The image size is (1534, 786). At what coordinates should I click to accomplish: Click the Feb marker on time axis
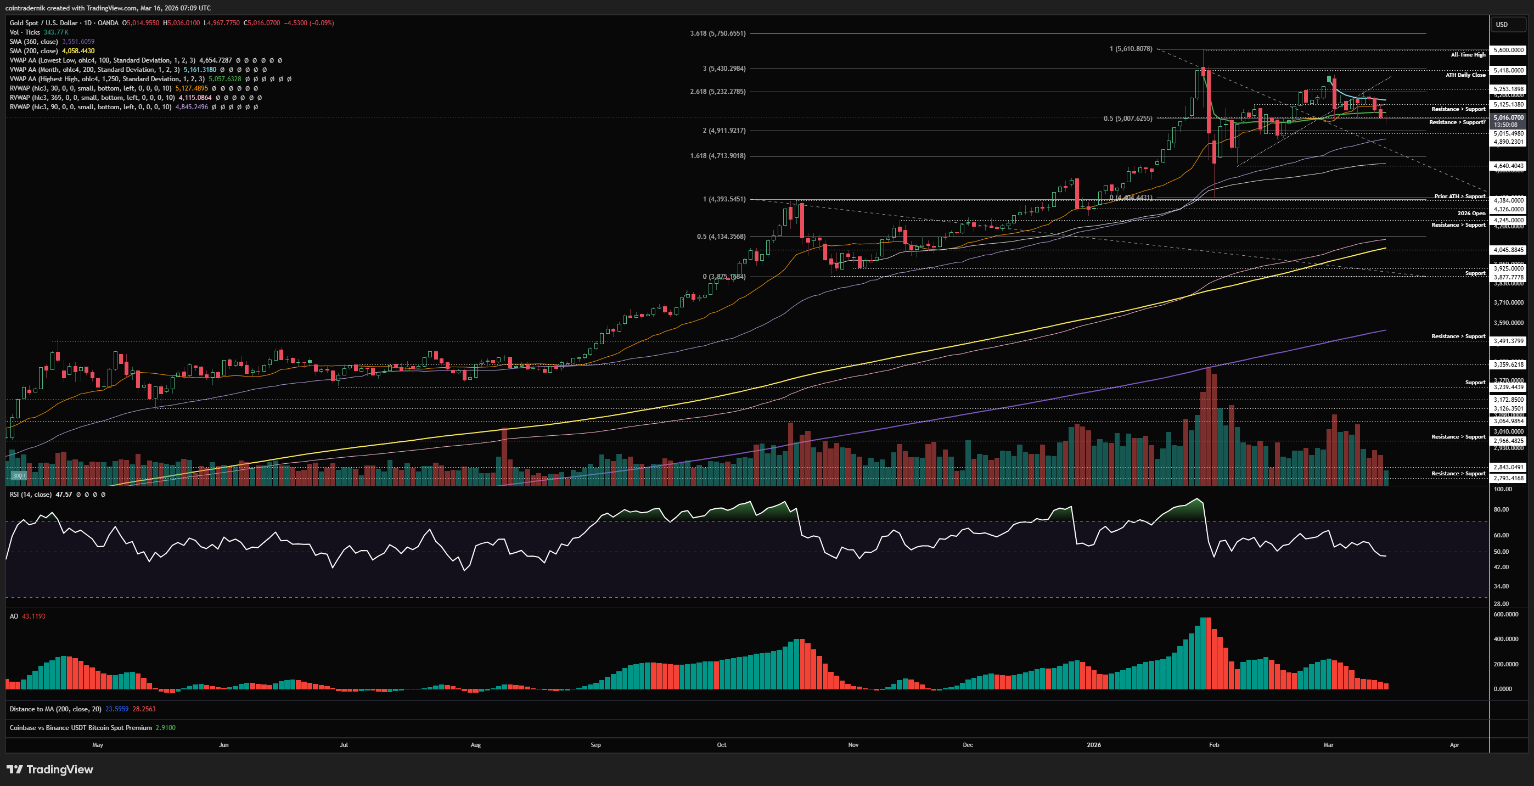[x=1213, y=745]
